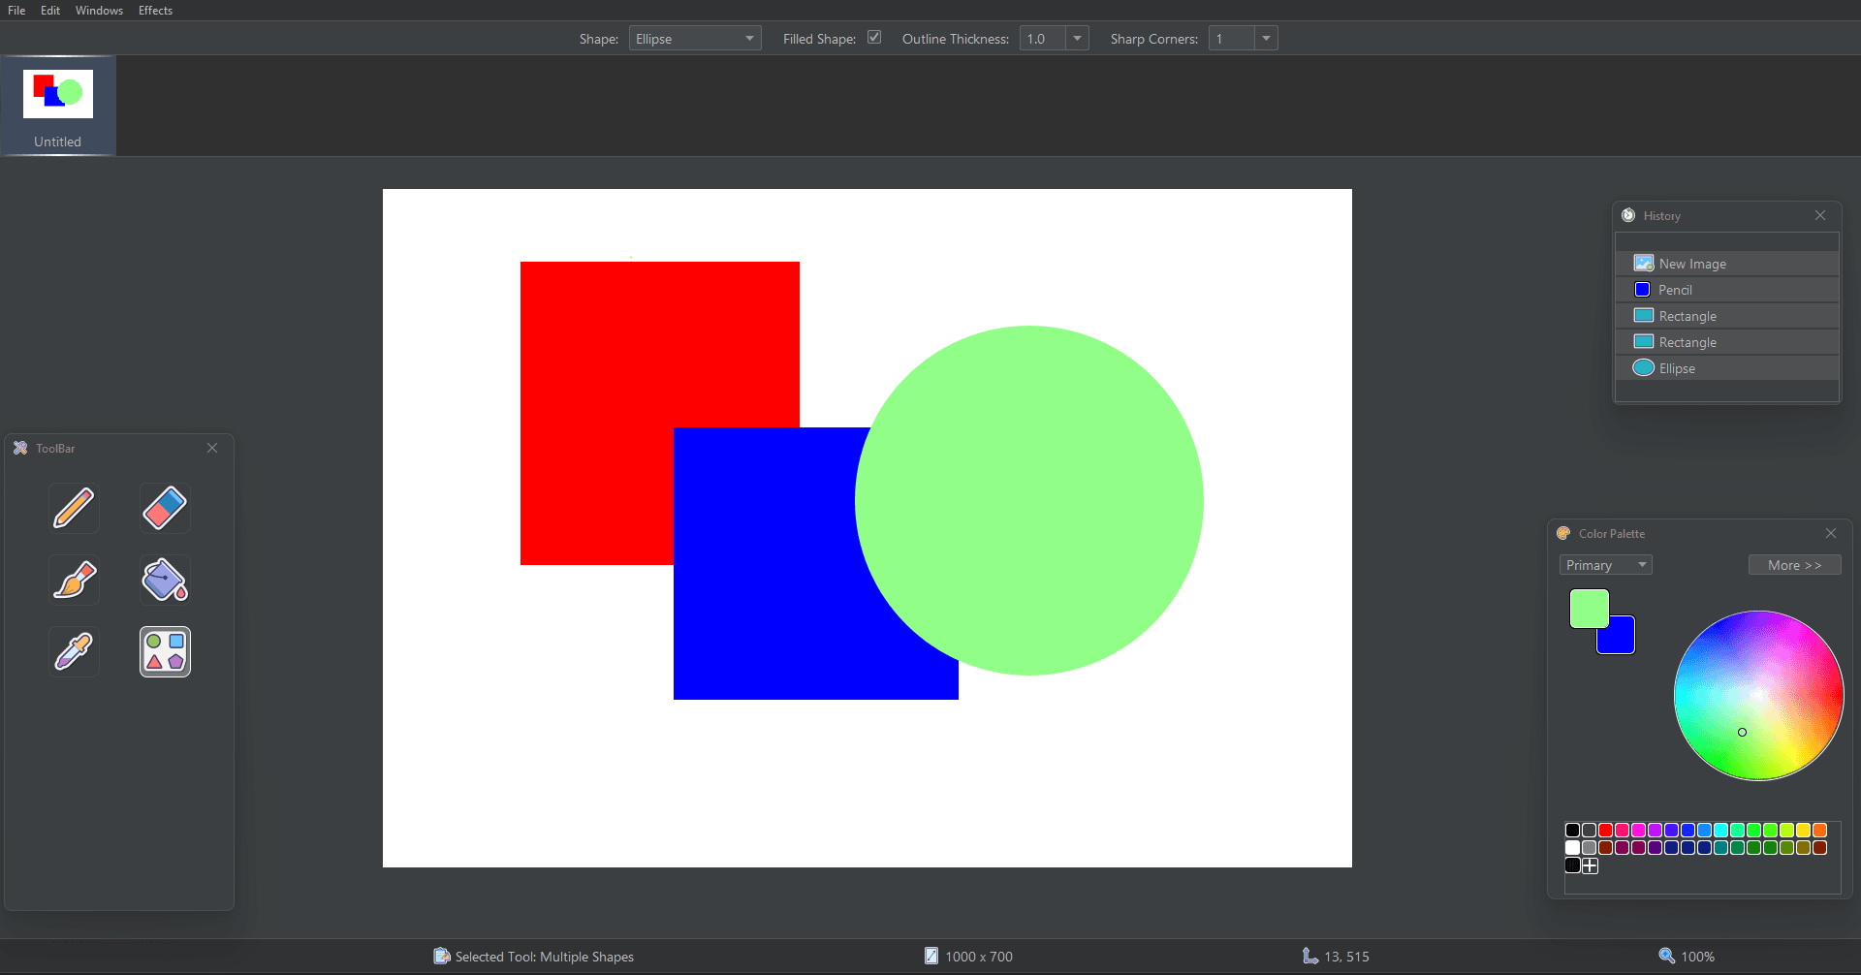This screenshot has width=1861, height=975.
Task: Add a custom color with plus swatch
Action: [x=1590, y=865]
